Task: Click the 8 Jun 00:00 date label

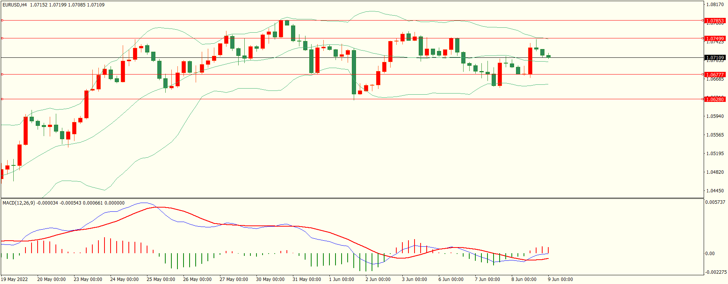Action: pyautogui.click(x=524, y=279)
